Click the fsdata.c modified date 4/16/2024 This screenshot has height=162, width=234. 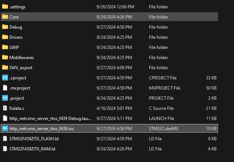[114, 108]
